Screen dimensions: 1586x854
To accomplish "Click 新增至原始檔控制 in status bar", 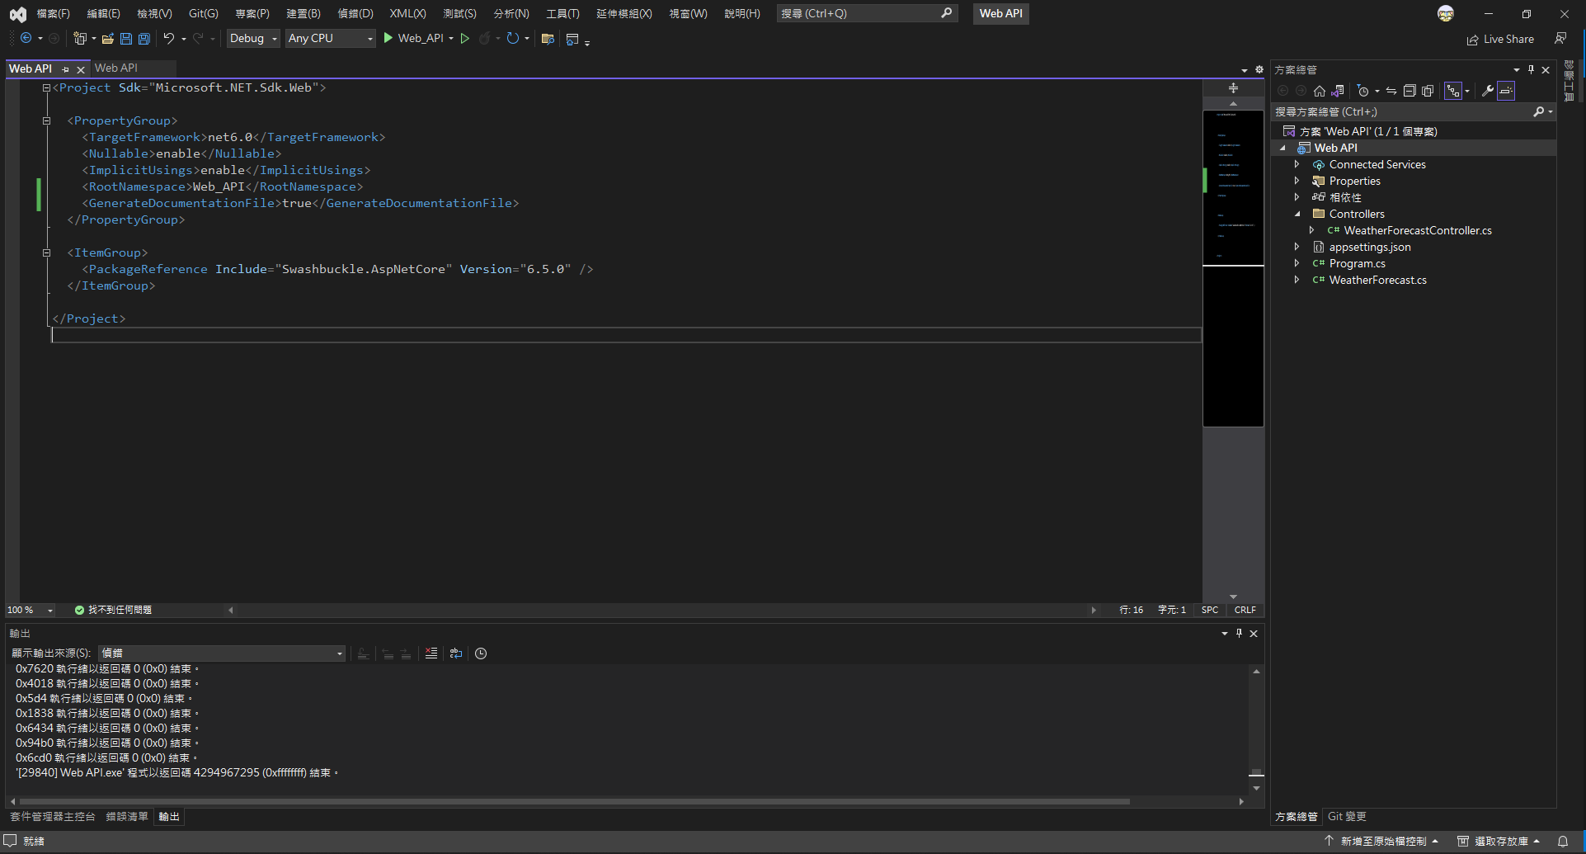I will point(1381,841).
